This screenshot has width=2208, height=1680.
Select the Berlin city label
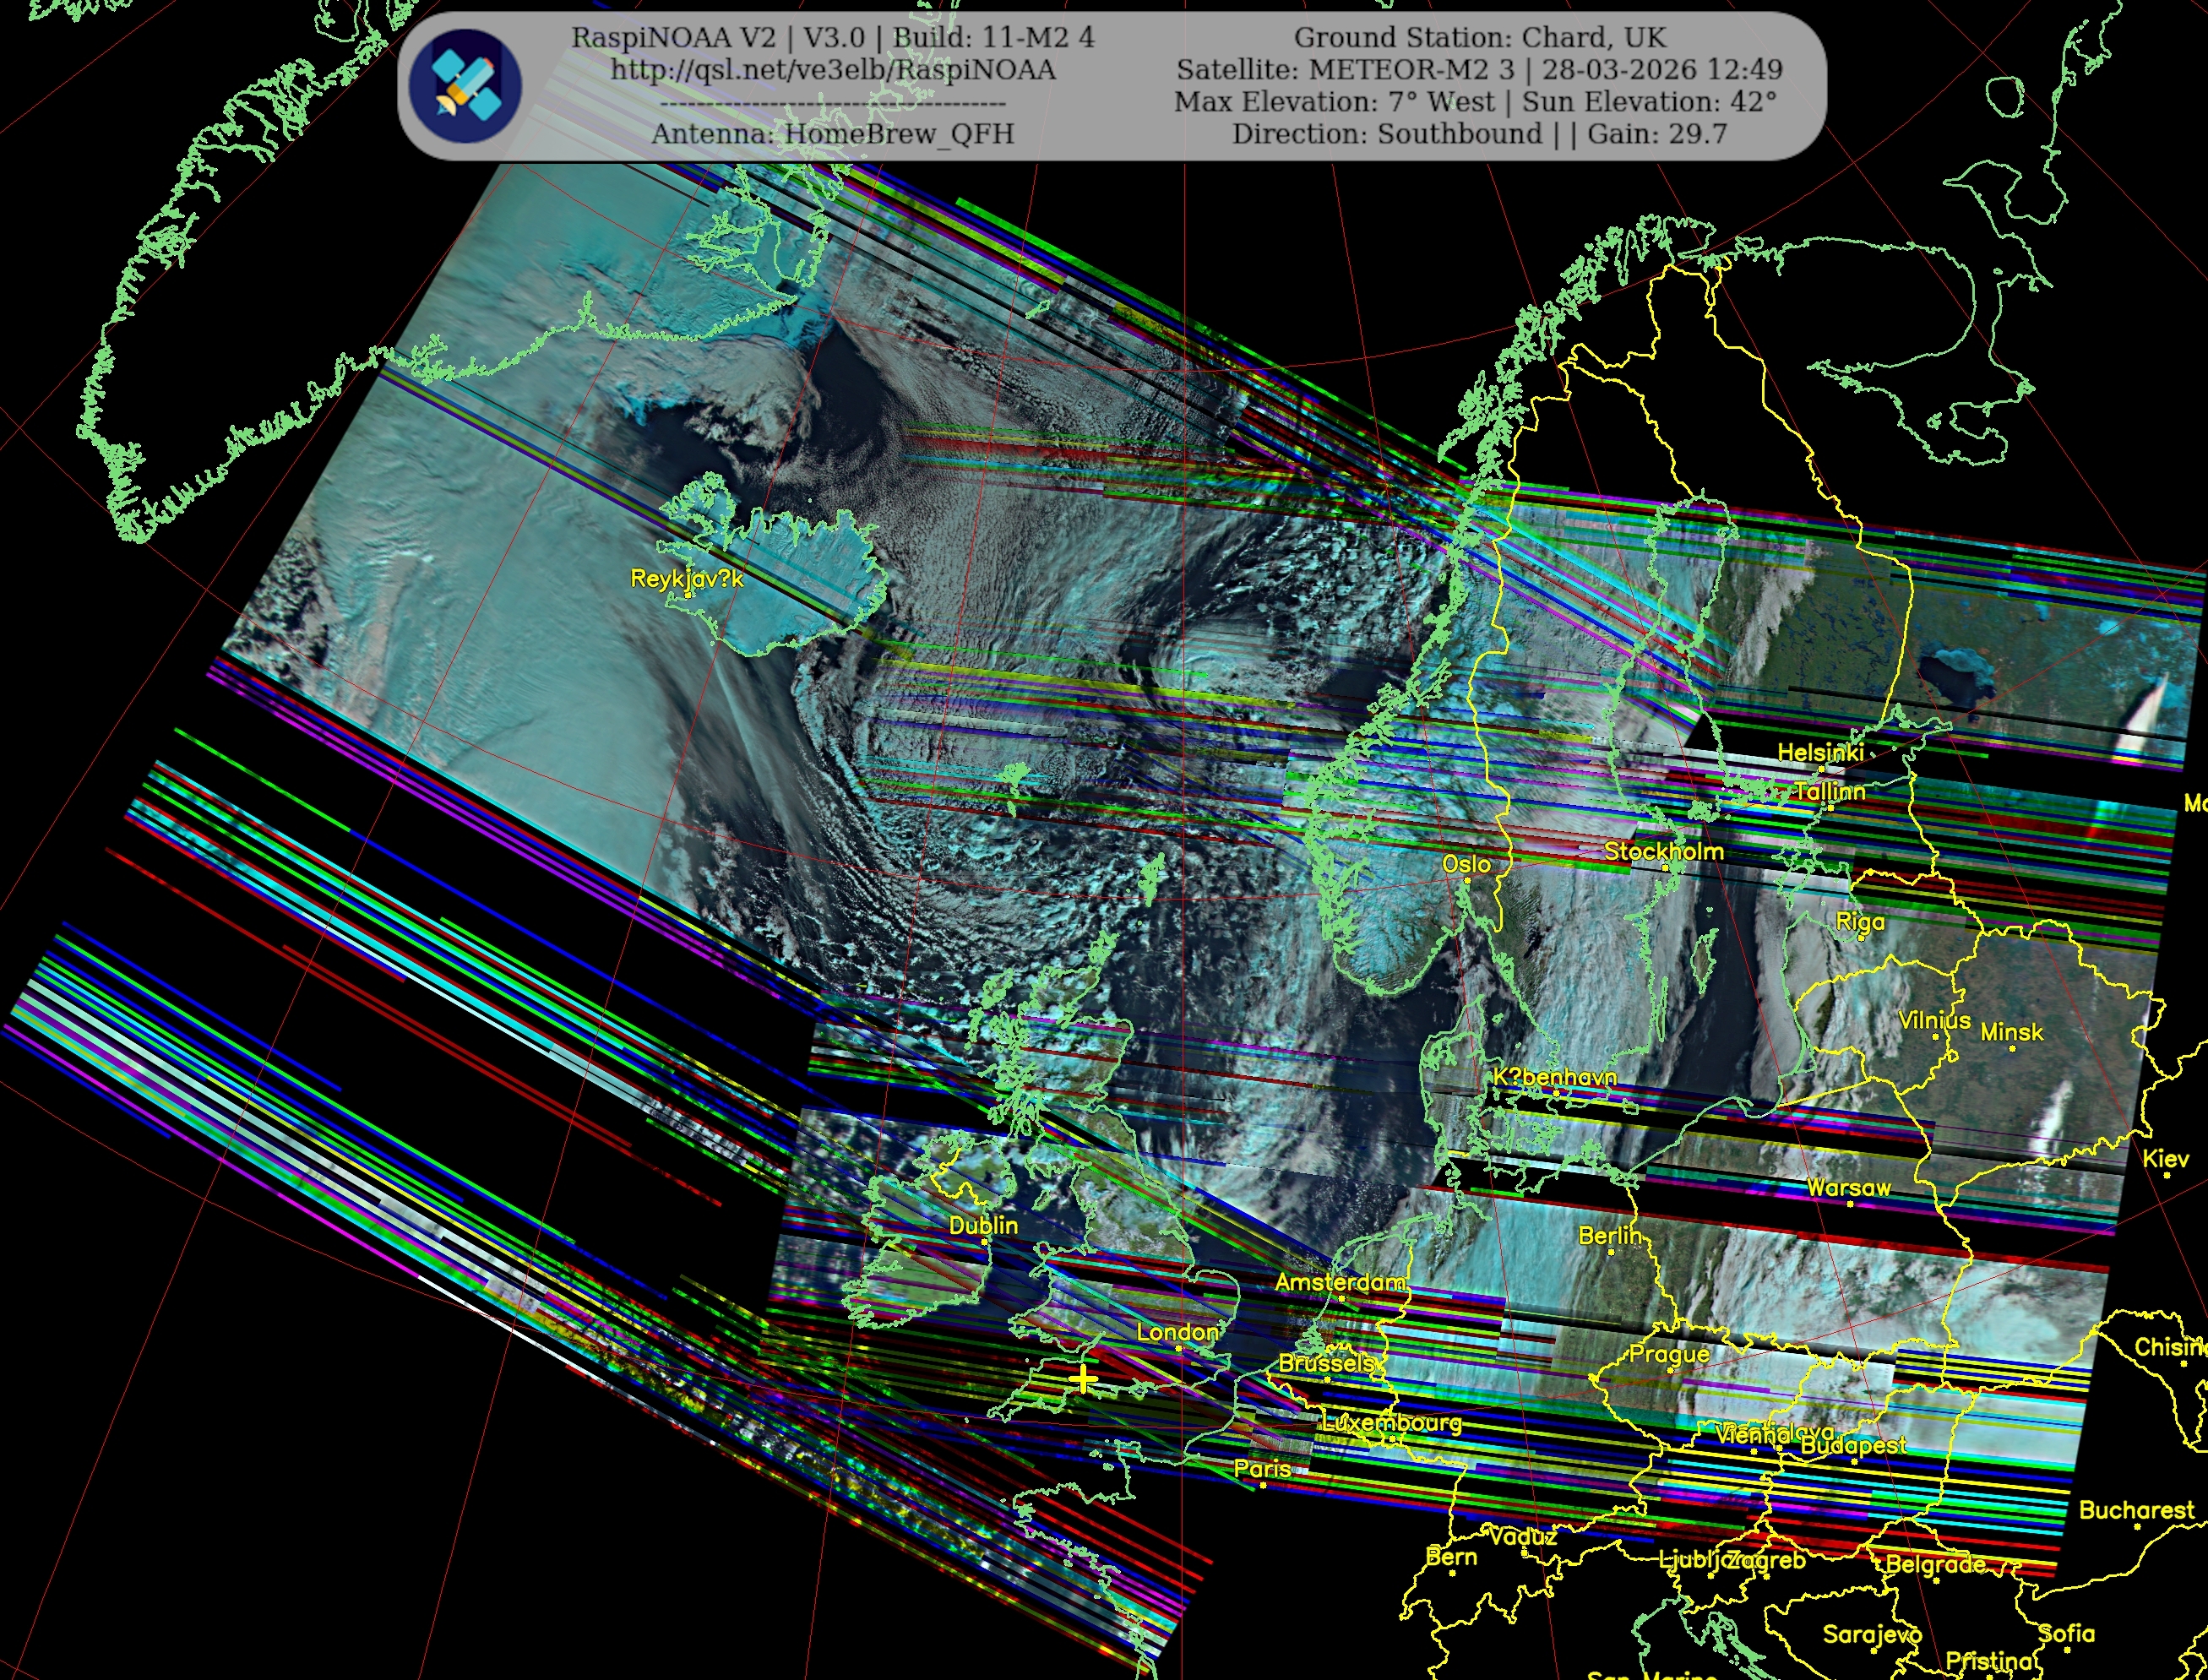click(1609, 1236)
